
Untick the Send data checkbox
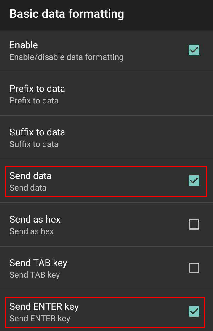click(x=194, y=181)
